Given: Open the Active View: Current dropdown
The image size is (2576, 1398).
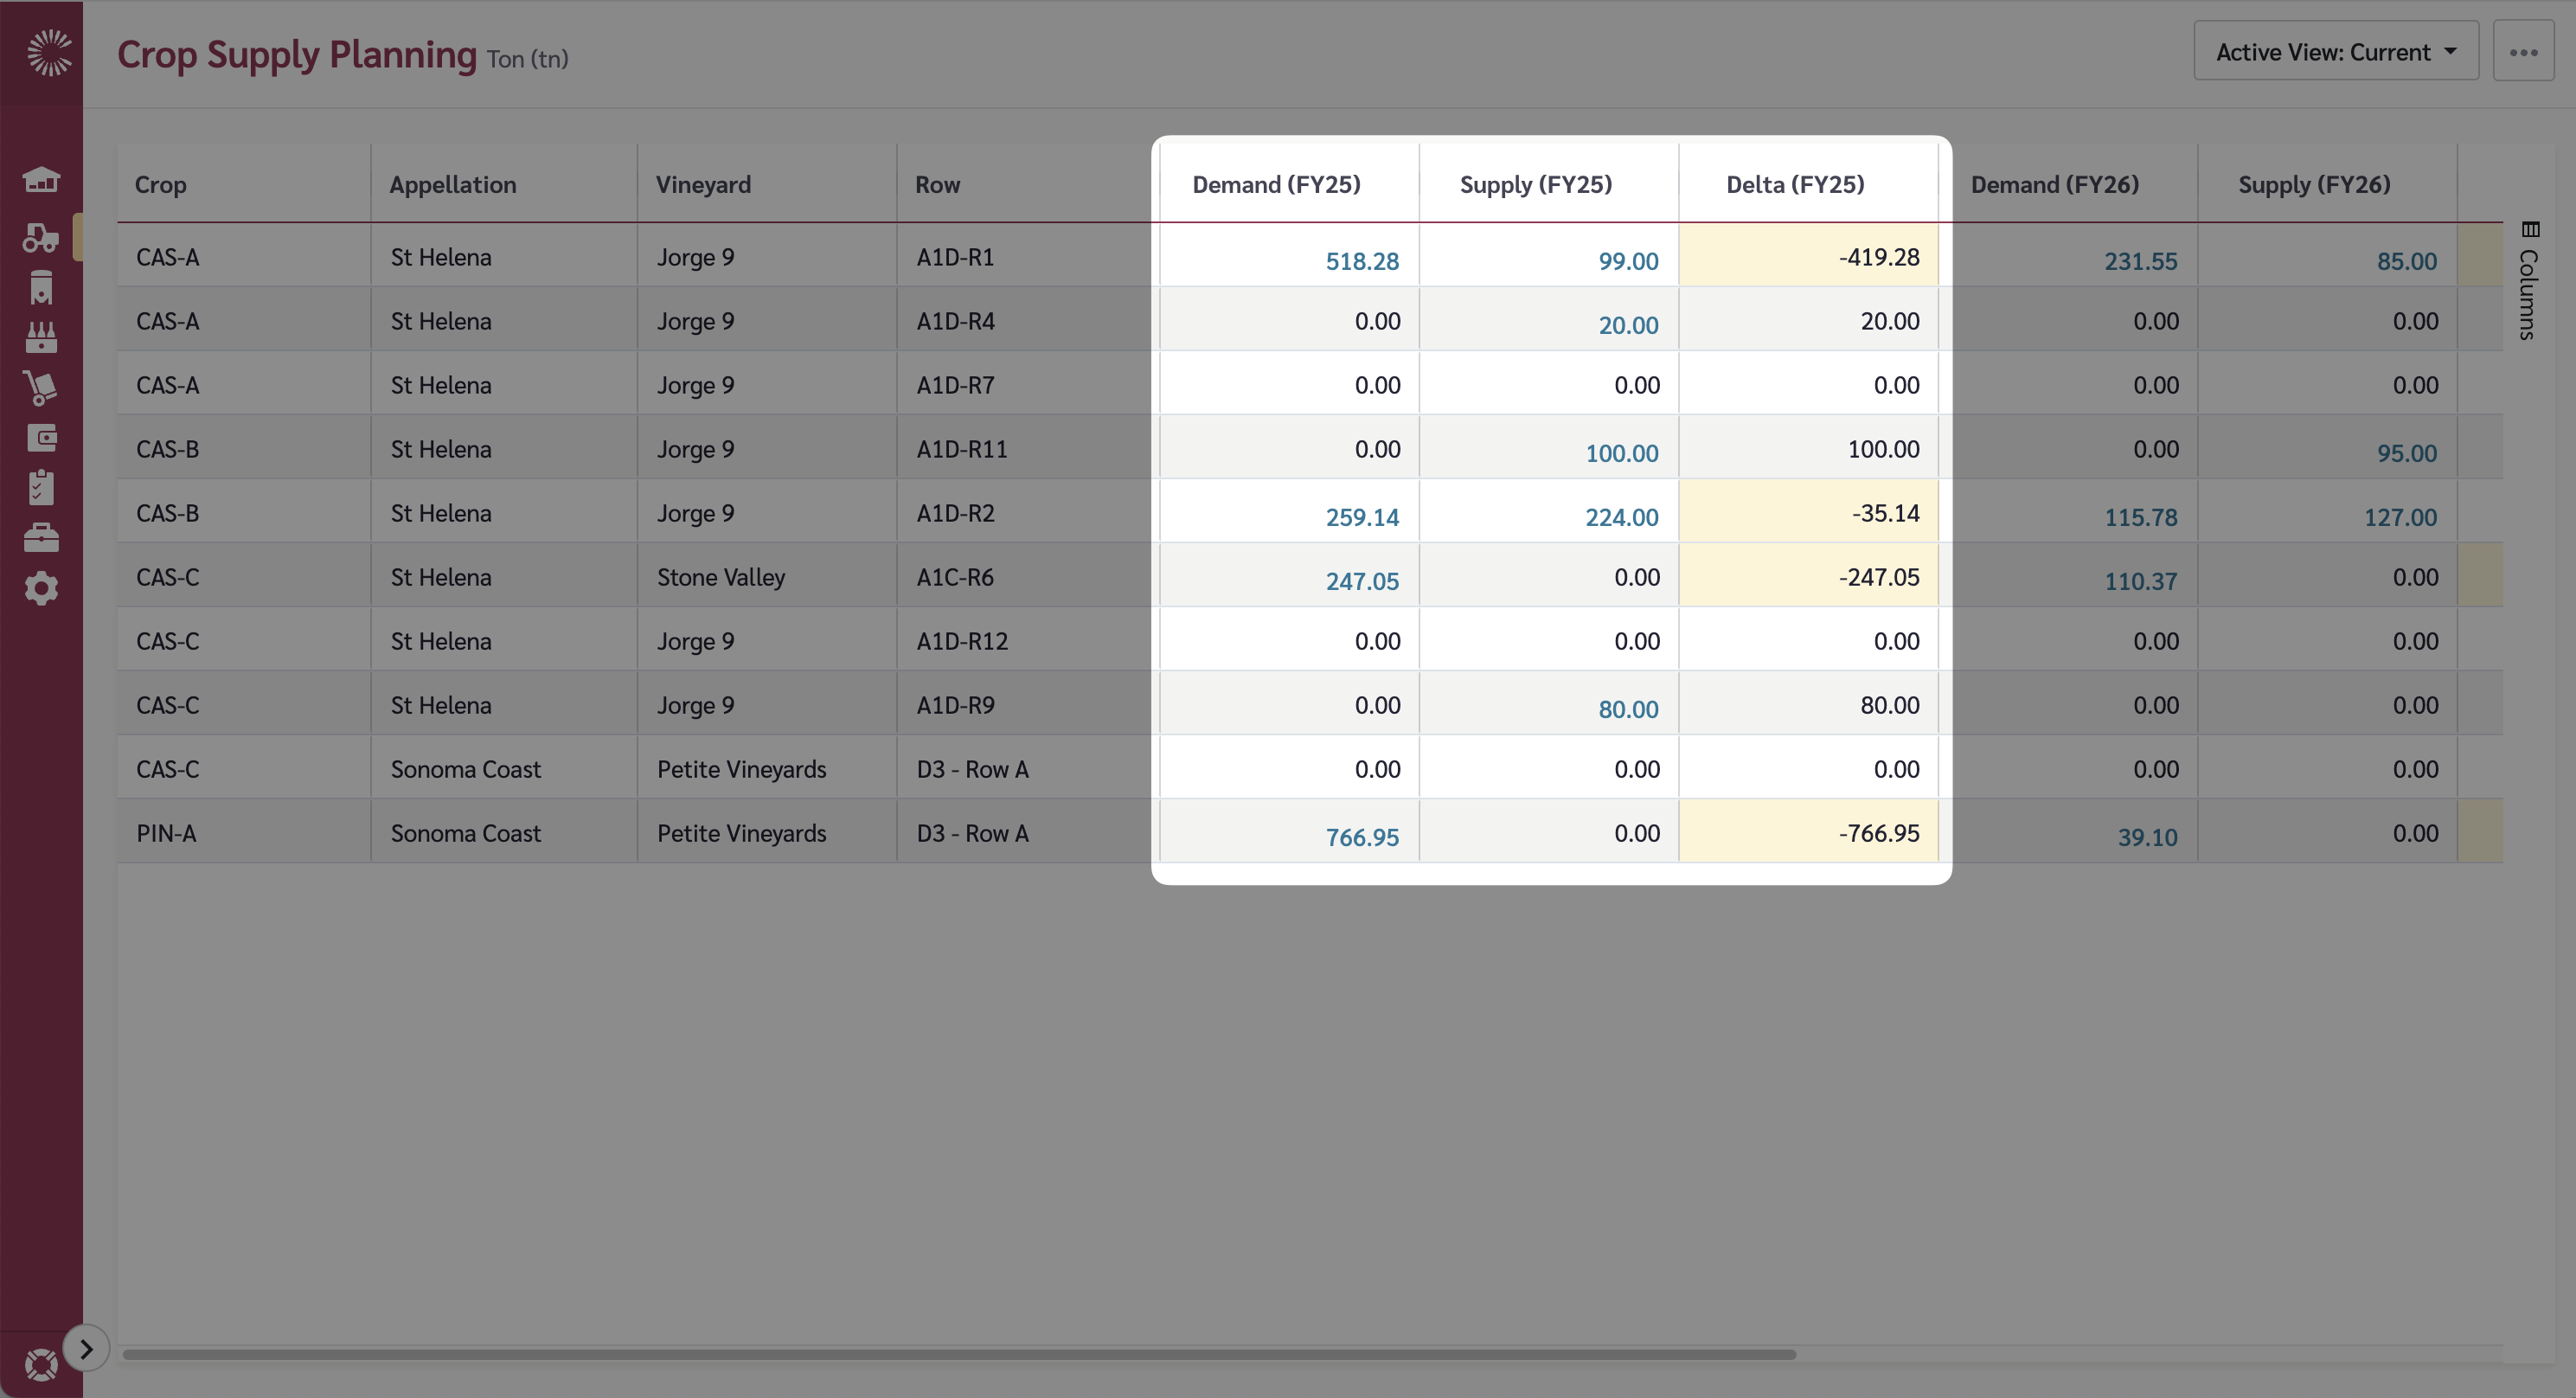Looking at the screenshot, I should (x=2335, y=51).
